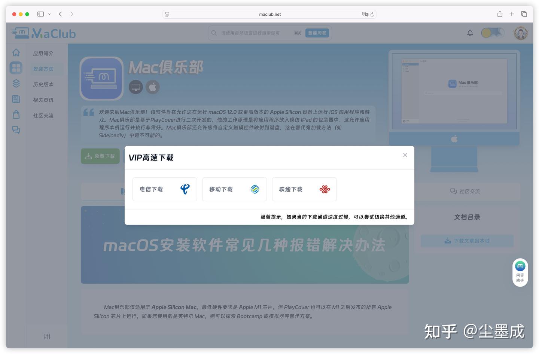This screenshot has height=354, width=539.
Task: Click the 温馨提示 hint text
Action: pos(335,217)
